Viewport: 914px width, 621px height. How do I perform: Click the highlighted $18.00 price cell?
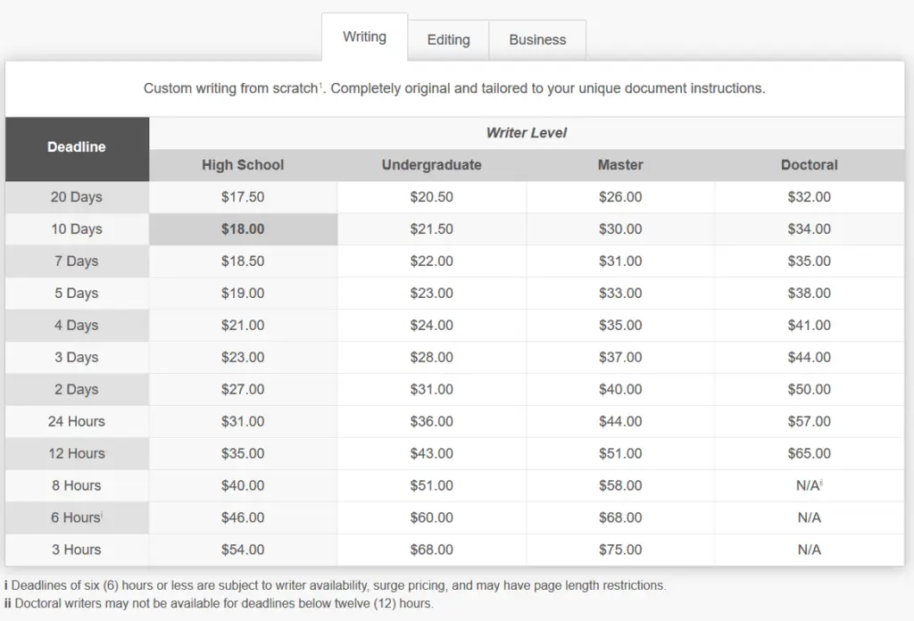242,228
